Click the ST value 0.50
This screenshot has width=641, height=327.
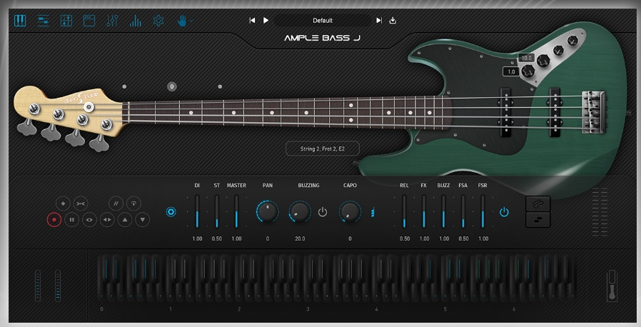coord(217,238)
